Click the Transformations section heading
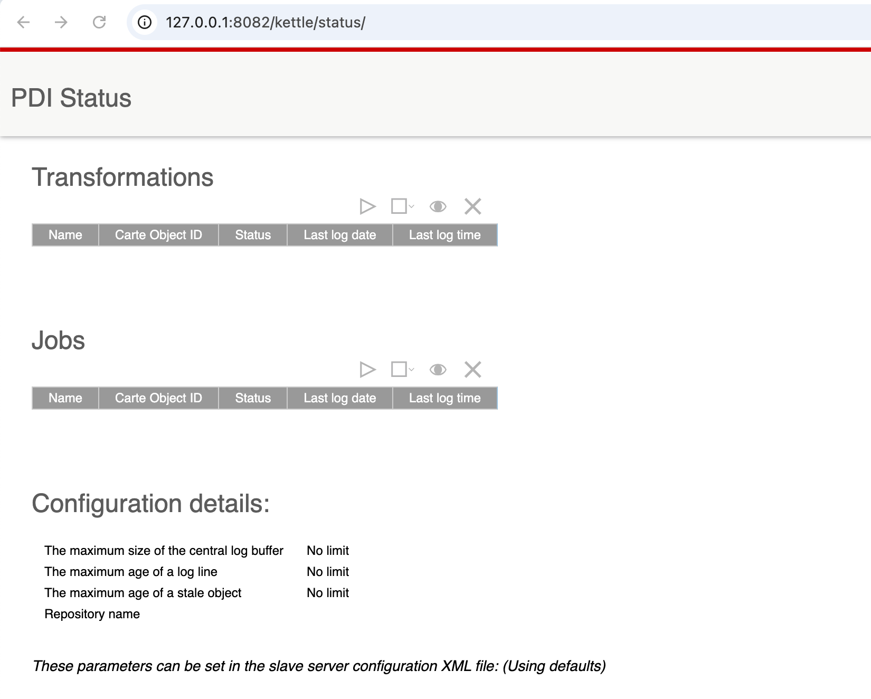The height and width of the screenshot is (699, 871). (x=122, y=177)
